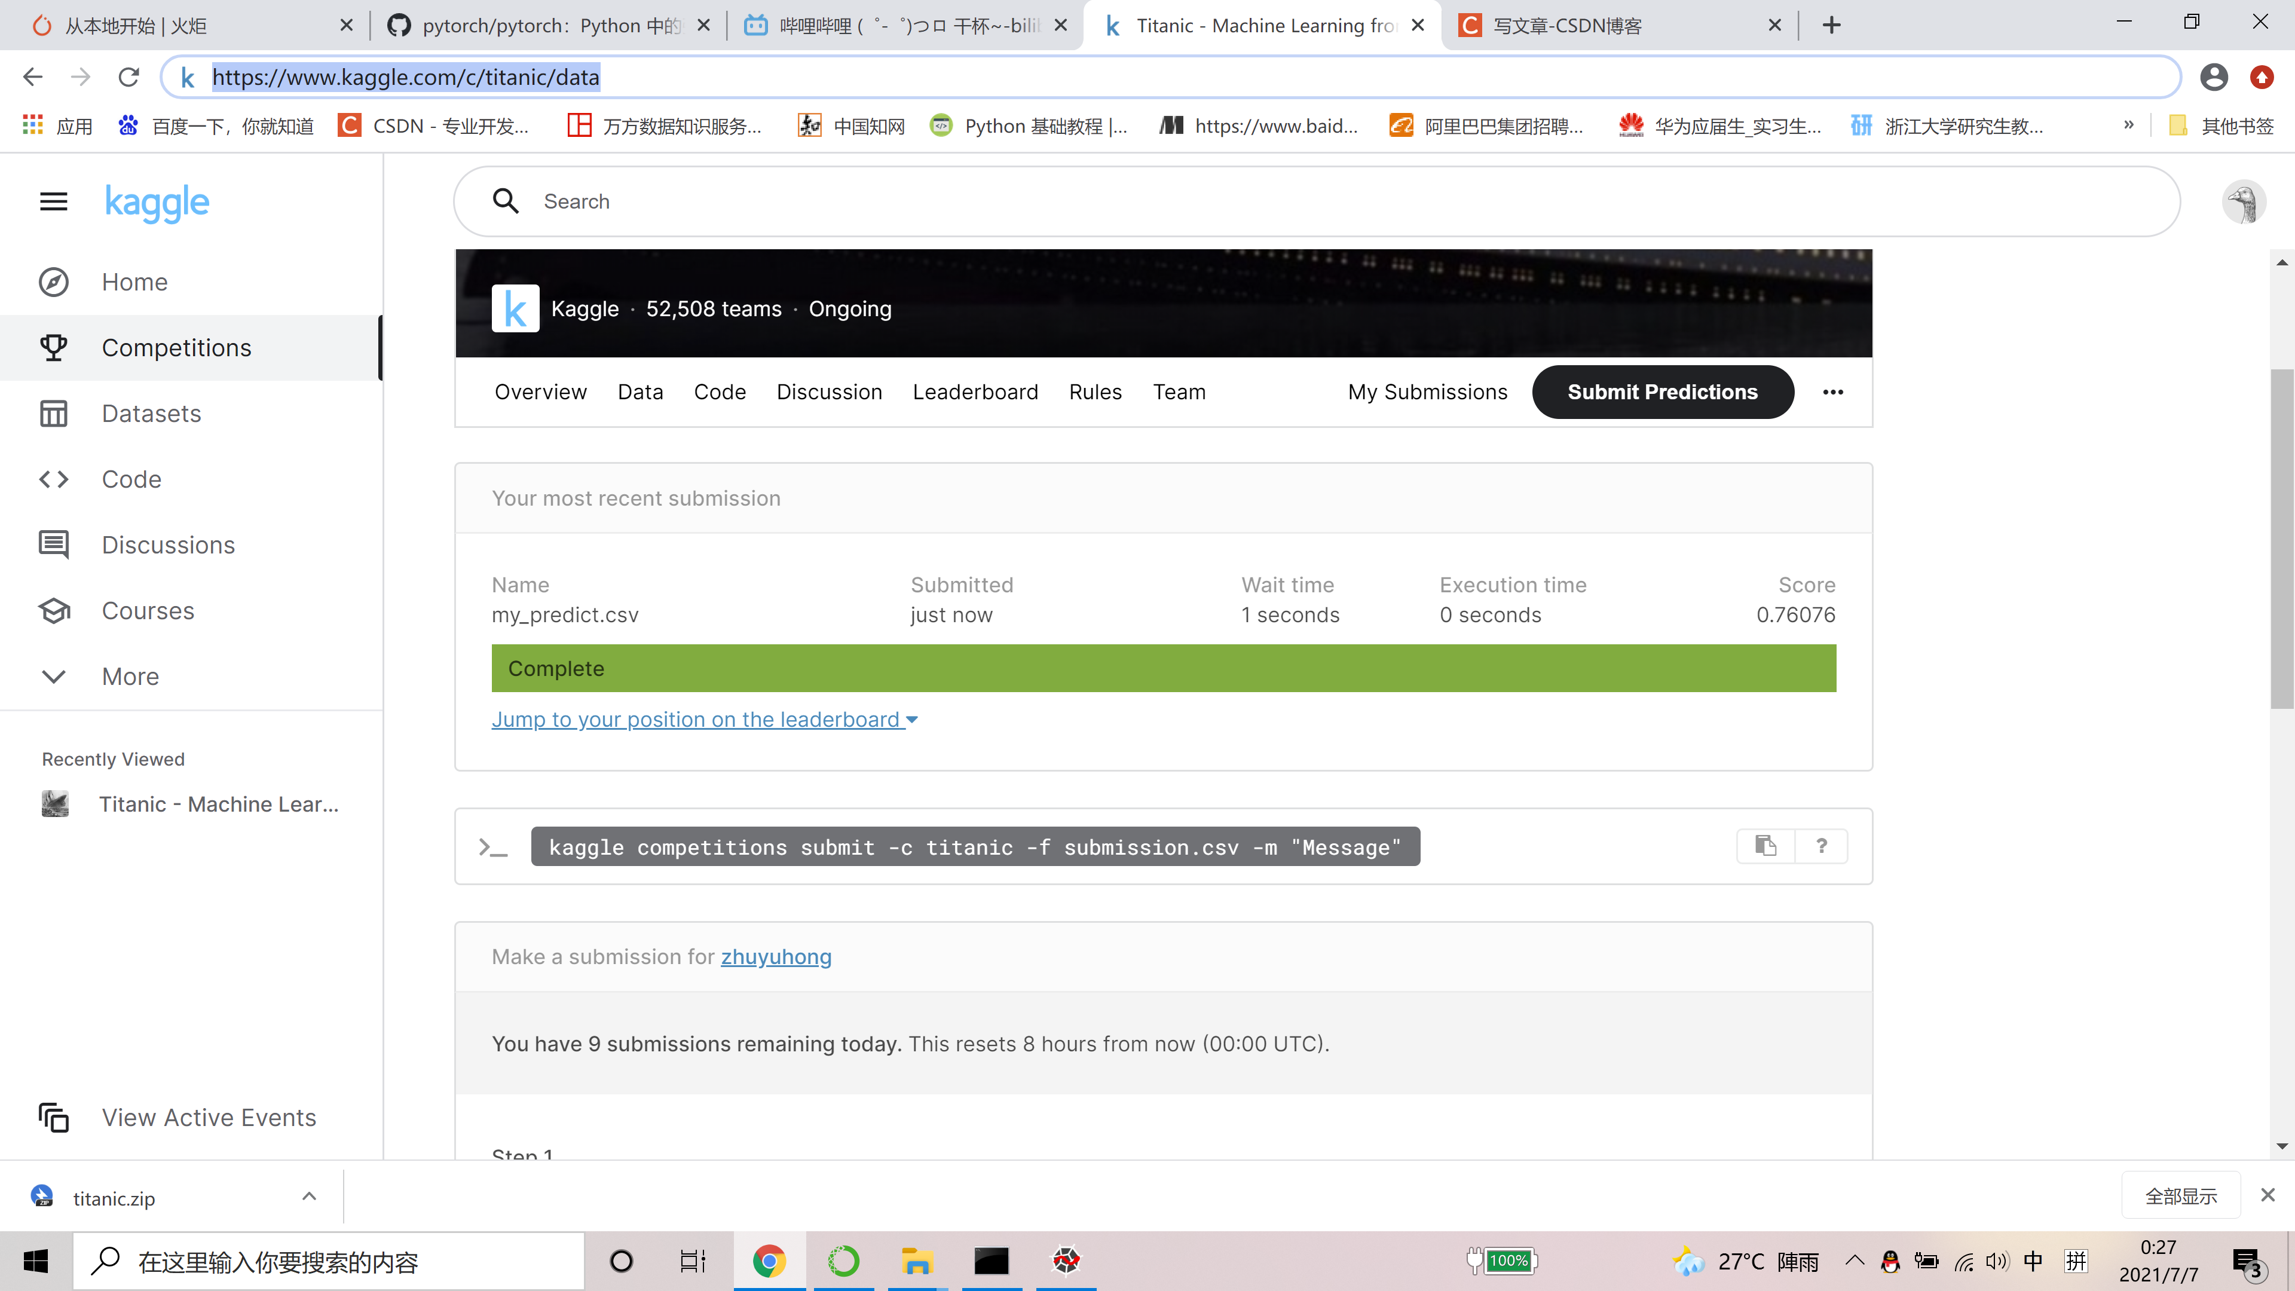Open the zhuyuhong profile link

pos(776,956)
